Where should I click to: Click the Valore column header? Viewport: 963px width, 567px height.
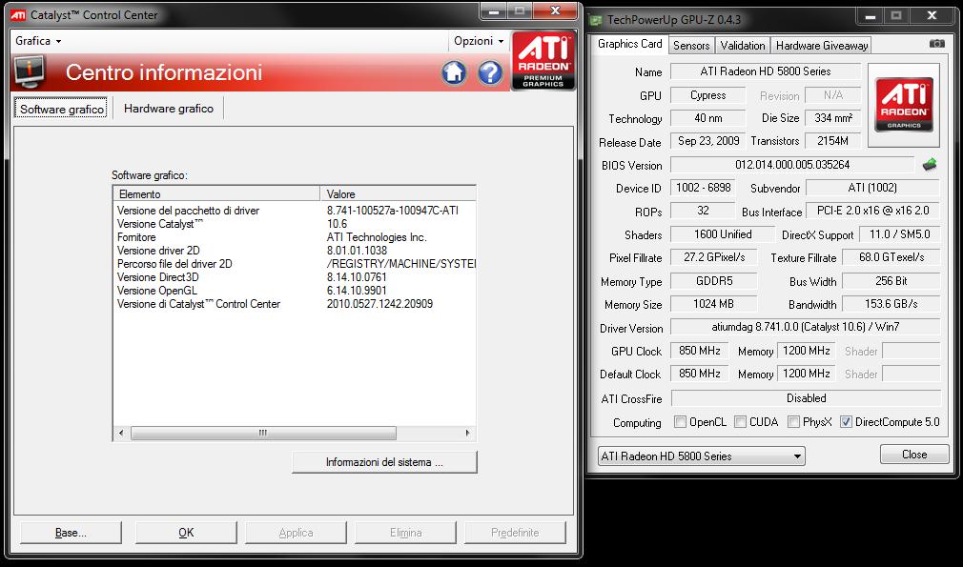[398, 193]
